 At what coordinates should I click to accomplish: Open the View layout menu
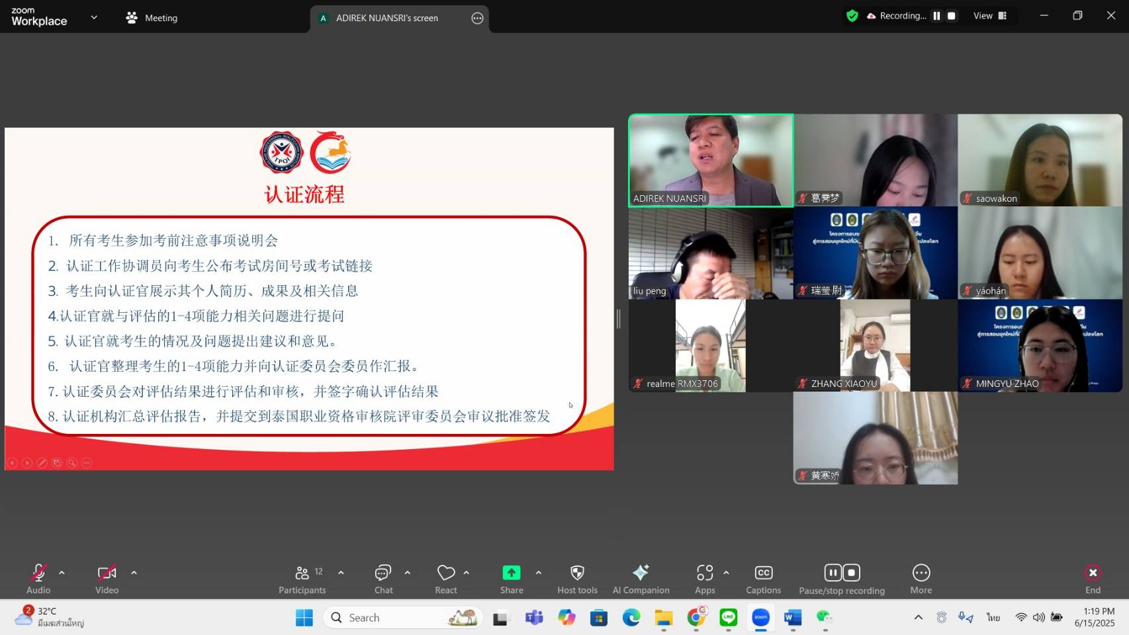pyautogui.click(x=989, y=16)
